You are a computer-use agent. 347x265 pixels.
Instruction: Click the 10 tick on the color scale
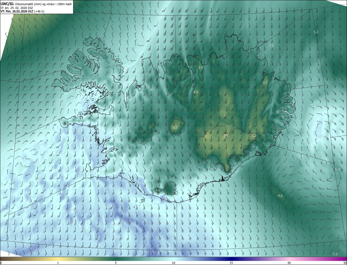pyautogui.click(x=173, y=263)
